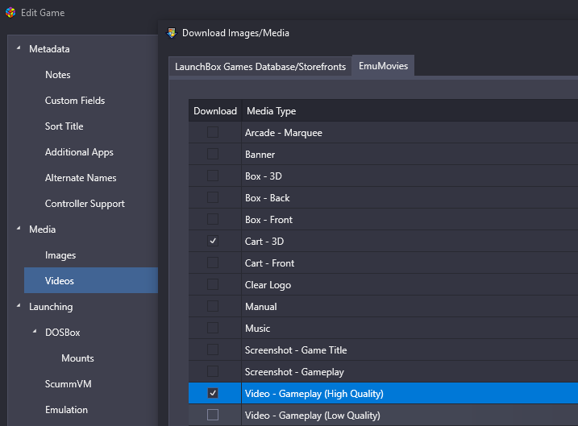The height and width of the screenshot is (426, 578).
Task: Select the 'Box - Front' row text
Action: coord(268,220)
